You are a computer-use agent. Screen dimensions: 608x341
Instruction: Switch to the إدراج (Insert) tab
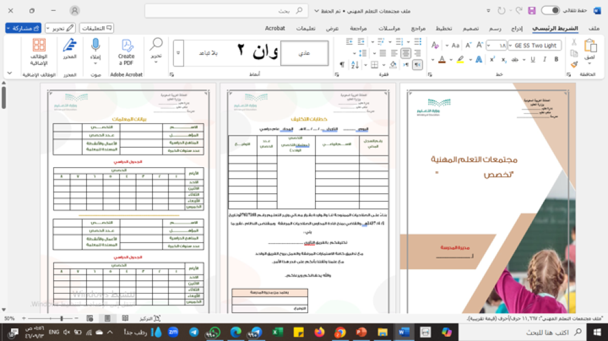pyautogui.click(x=517, y=29)
